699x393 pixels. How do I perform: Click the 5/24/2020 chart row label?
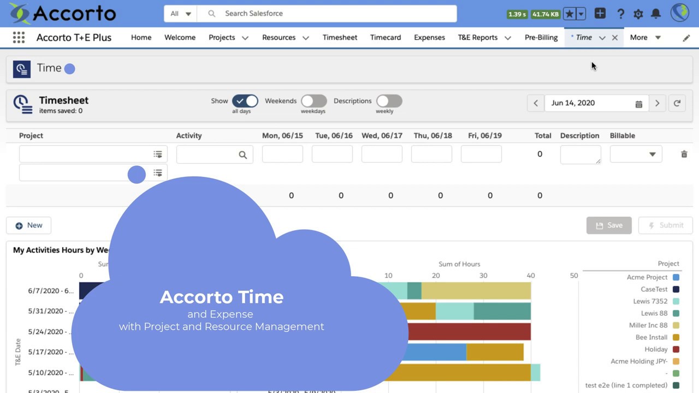click(x=51, y=332)
